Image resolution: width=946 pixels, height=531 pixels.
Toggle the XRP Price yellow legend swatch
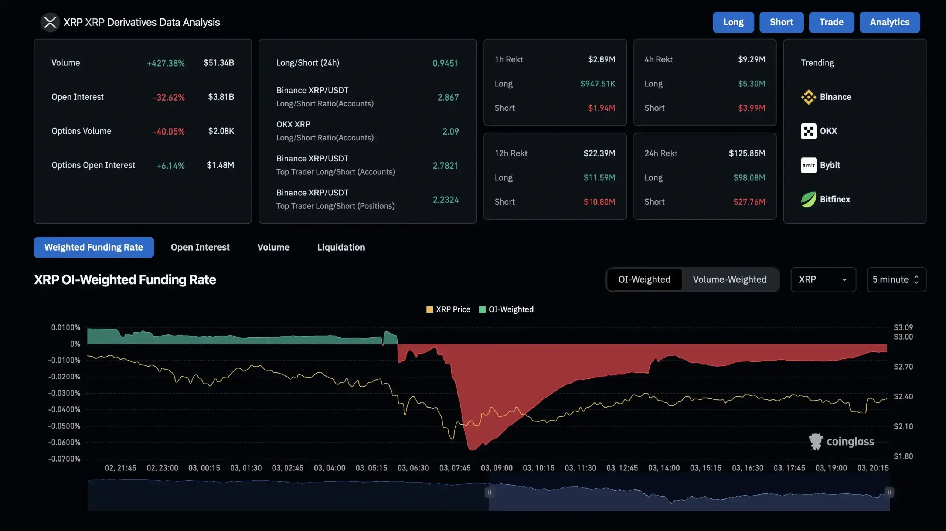tap(429, 309)
